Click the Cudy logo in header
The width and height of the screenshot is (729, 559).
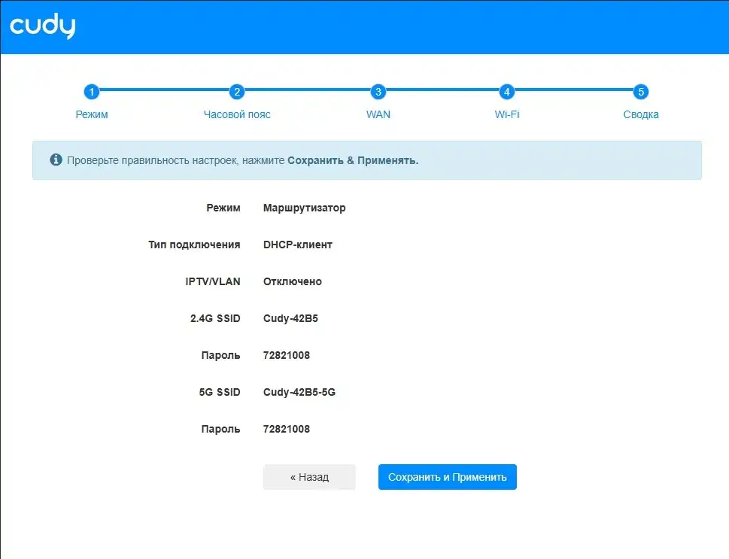(x=42, y=26)
